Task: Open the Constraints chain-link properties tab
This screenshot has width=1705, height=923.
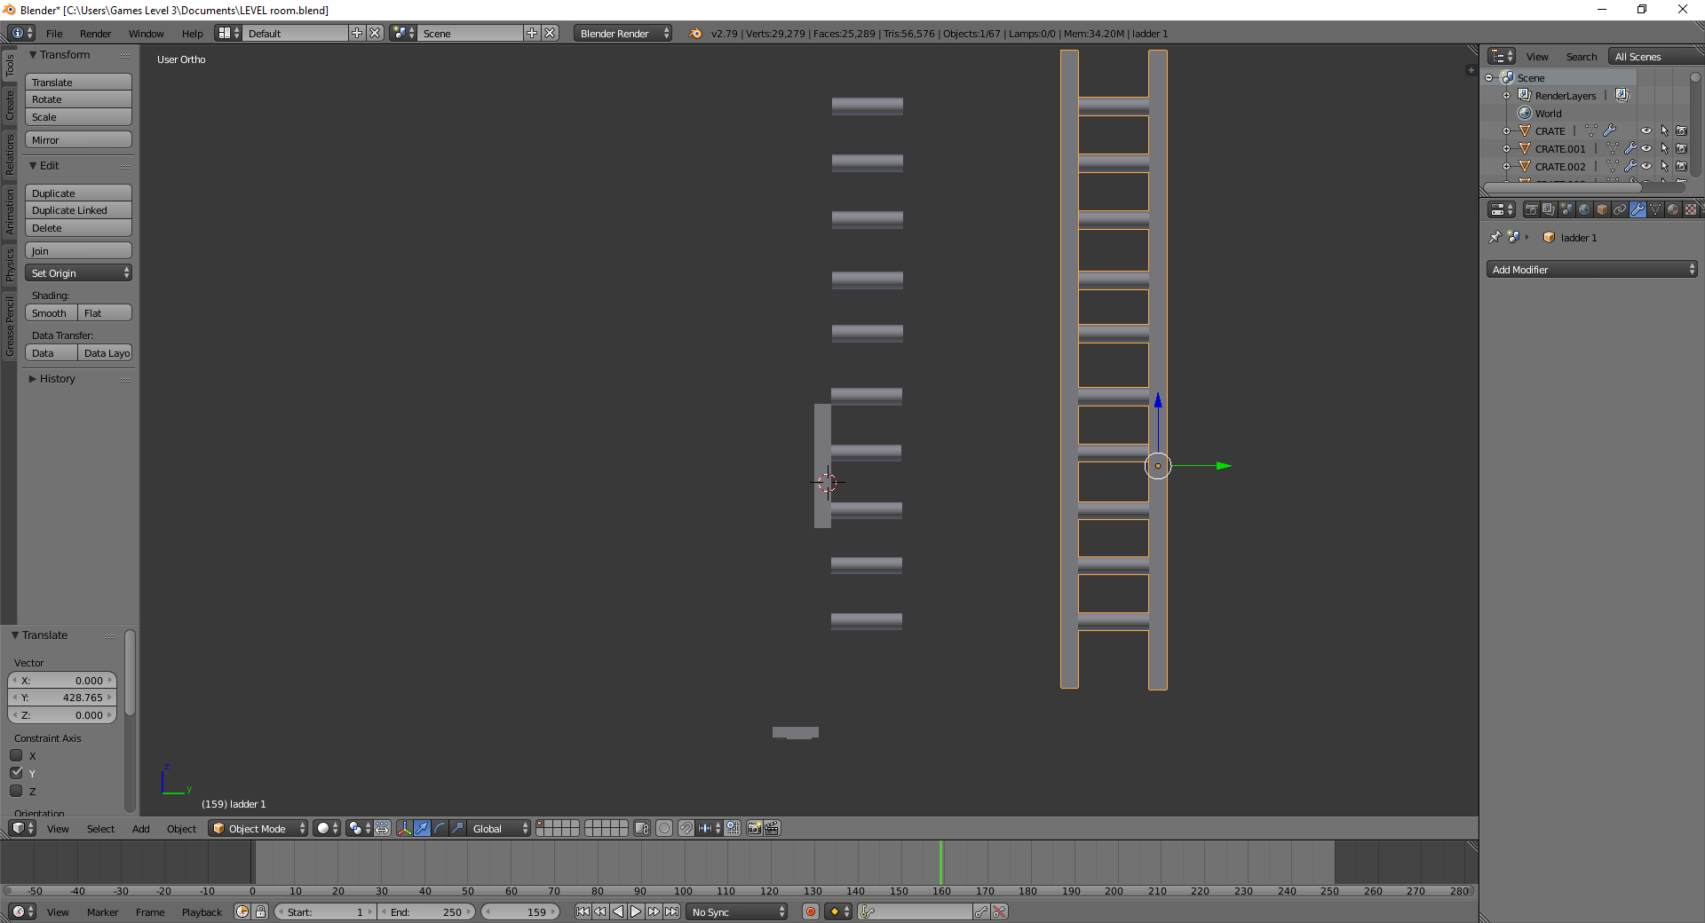Action: pos(1620,209)
